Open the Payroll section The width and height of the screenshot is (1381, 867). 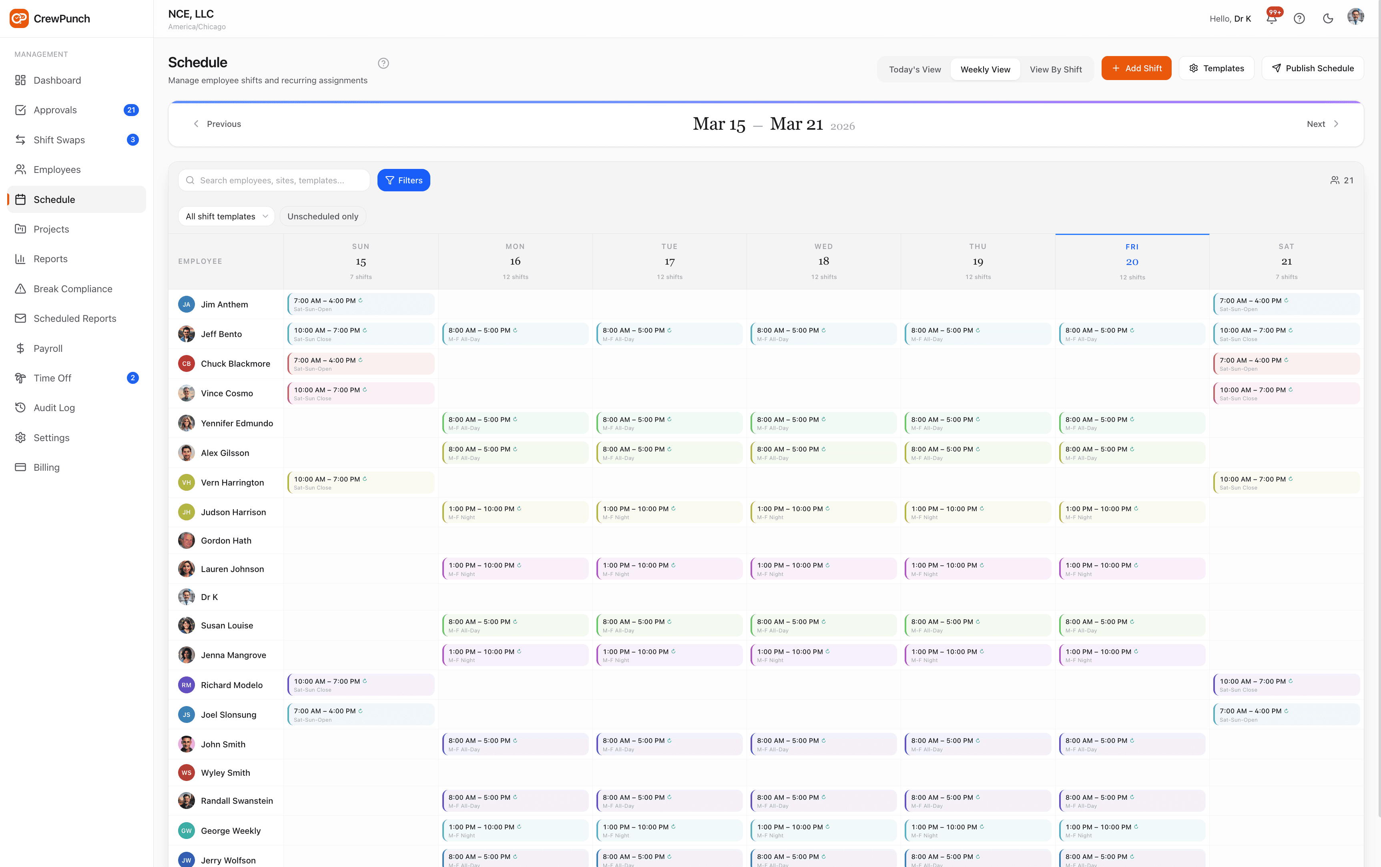click(48, 348)
